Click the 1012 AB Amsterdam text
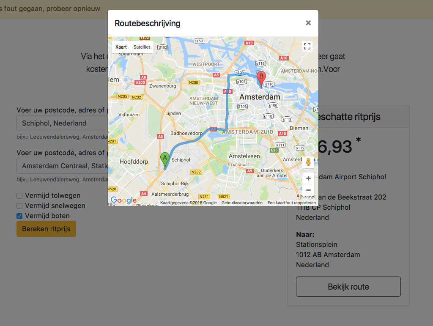Screen dimensions: 433x326 (328, 255)
